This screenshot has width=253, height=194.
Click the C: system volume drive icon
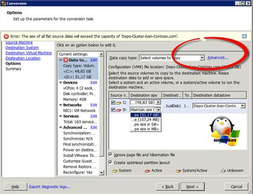click(x=118, y=103)
